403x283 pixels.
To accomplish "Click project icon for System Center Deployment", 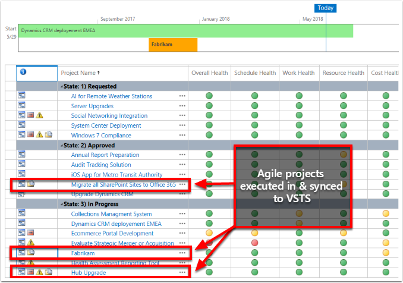I will 21,125.
